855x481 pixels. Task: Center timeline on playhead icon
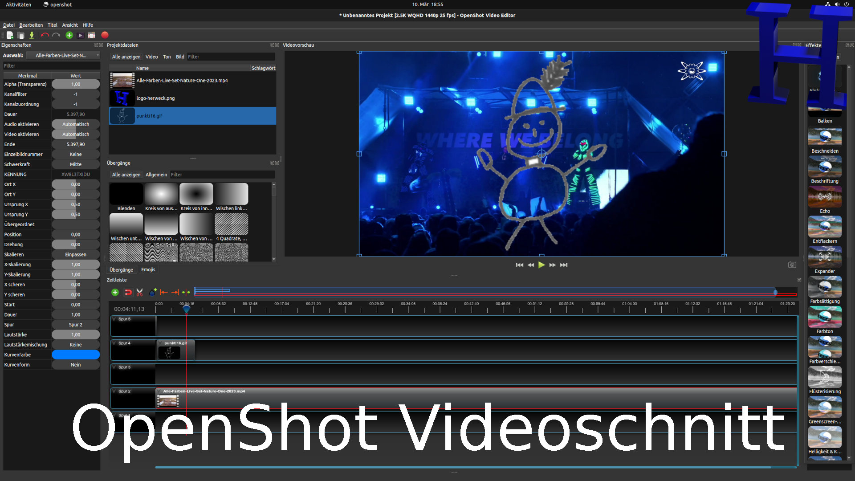click(186, 292)
